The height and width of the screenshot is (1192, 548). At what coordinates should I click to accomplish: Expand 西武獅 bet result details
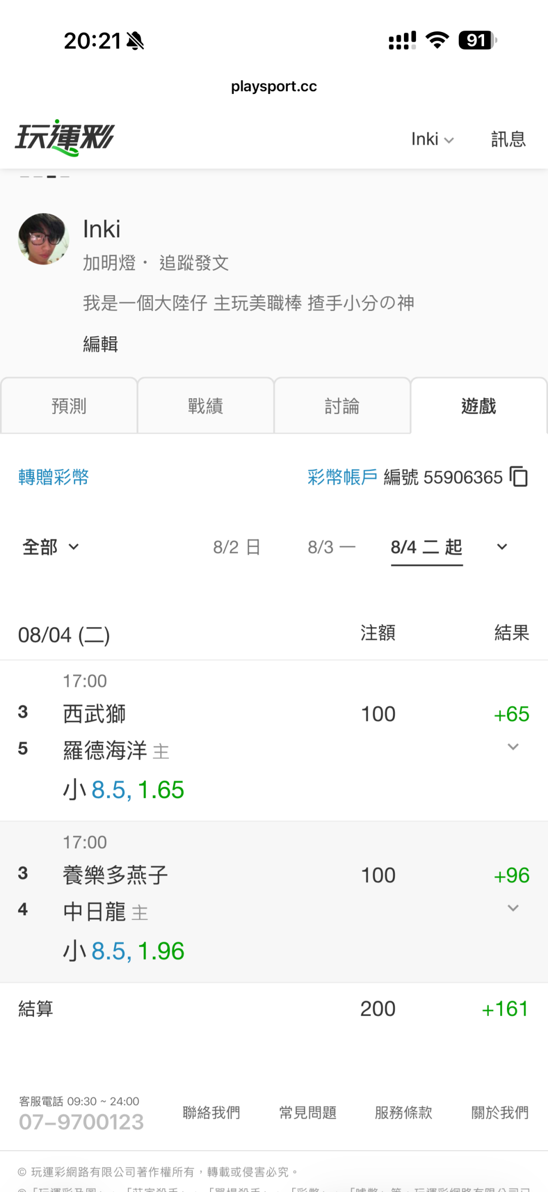[x=513, y=747]
